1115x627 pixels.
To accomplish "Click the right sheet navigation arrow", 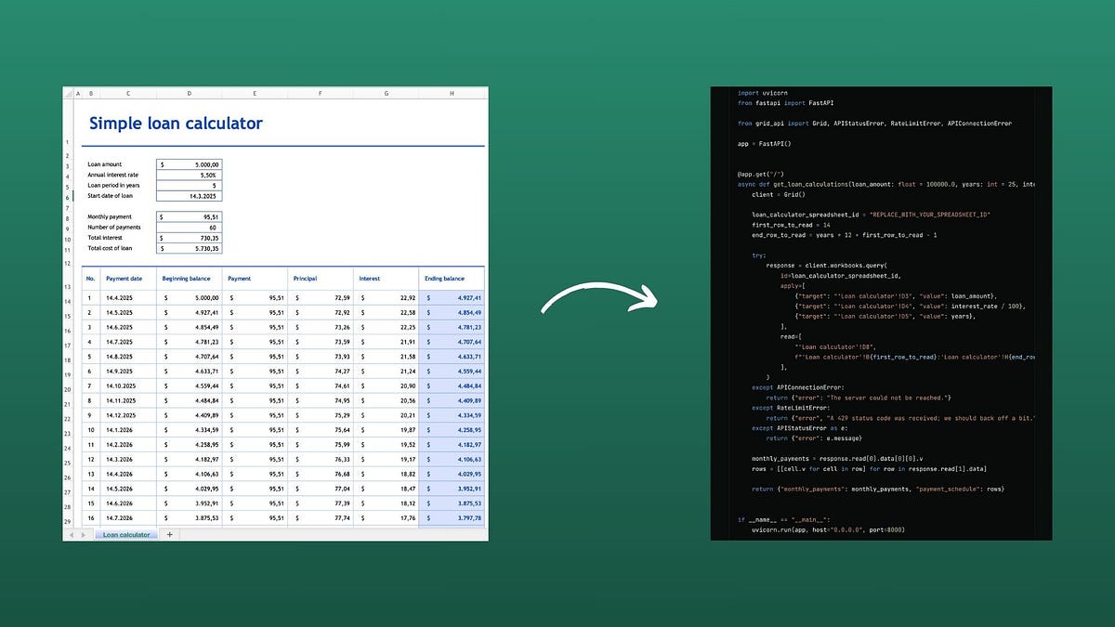I will coord(83,534).
